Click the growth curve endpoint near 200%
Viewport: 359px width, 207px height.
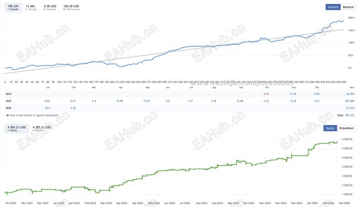(343, 21)
